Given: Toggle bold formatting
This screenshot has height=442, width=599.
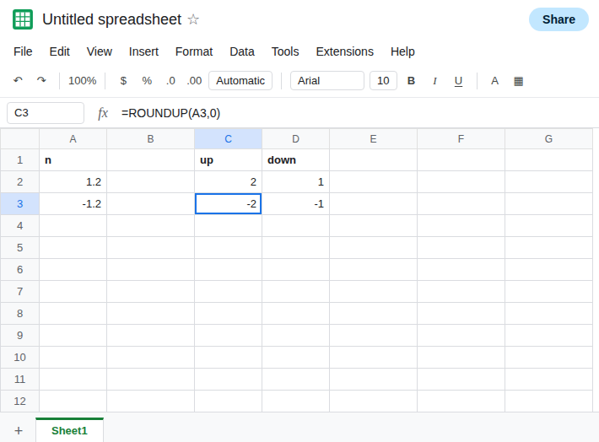Looking at the screenshot, I should [x=411, y=81].
